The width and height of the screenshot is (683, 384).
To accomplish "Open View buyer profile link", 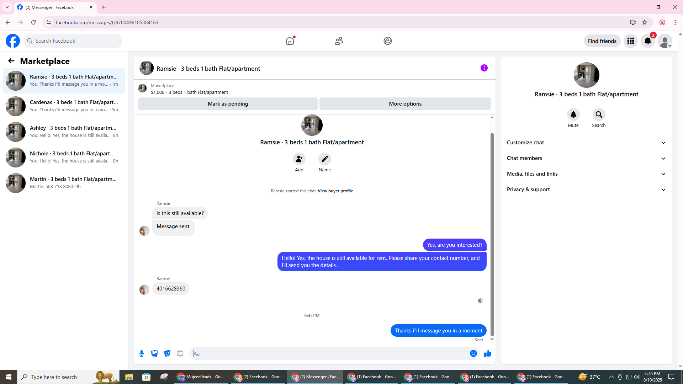I will pyautogui.click(x=335, y=191).
